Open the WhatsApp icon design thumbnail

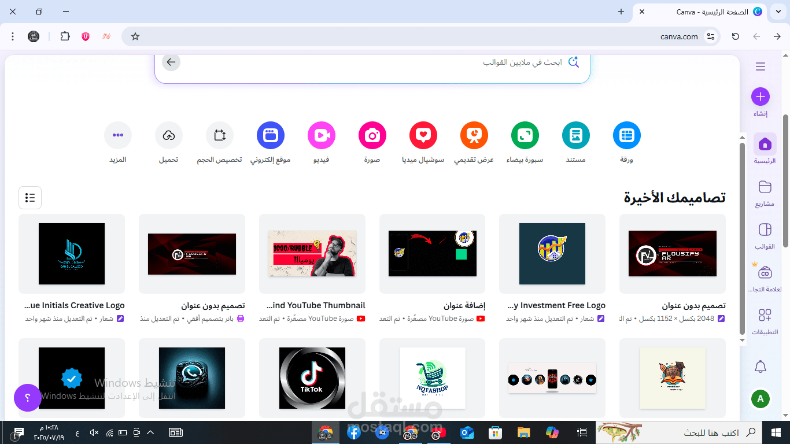tap(192, 378)
